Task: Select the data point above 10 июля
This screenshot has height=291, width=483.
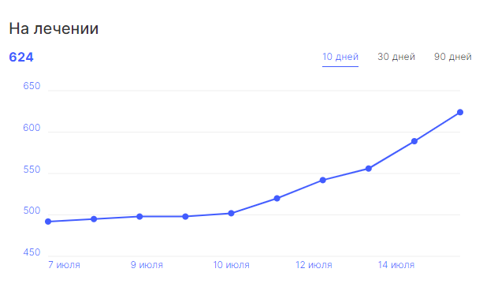Action: tap(232, 213)
